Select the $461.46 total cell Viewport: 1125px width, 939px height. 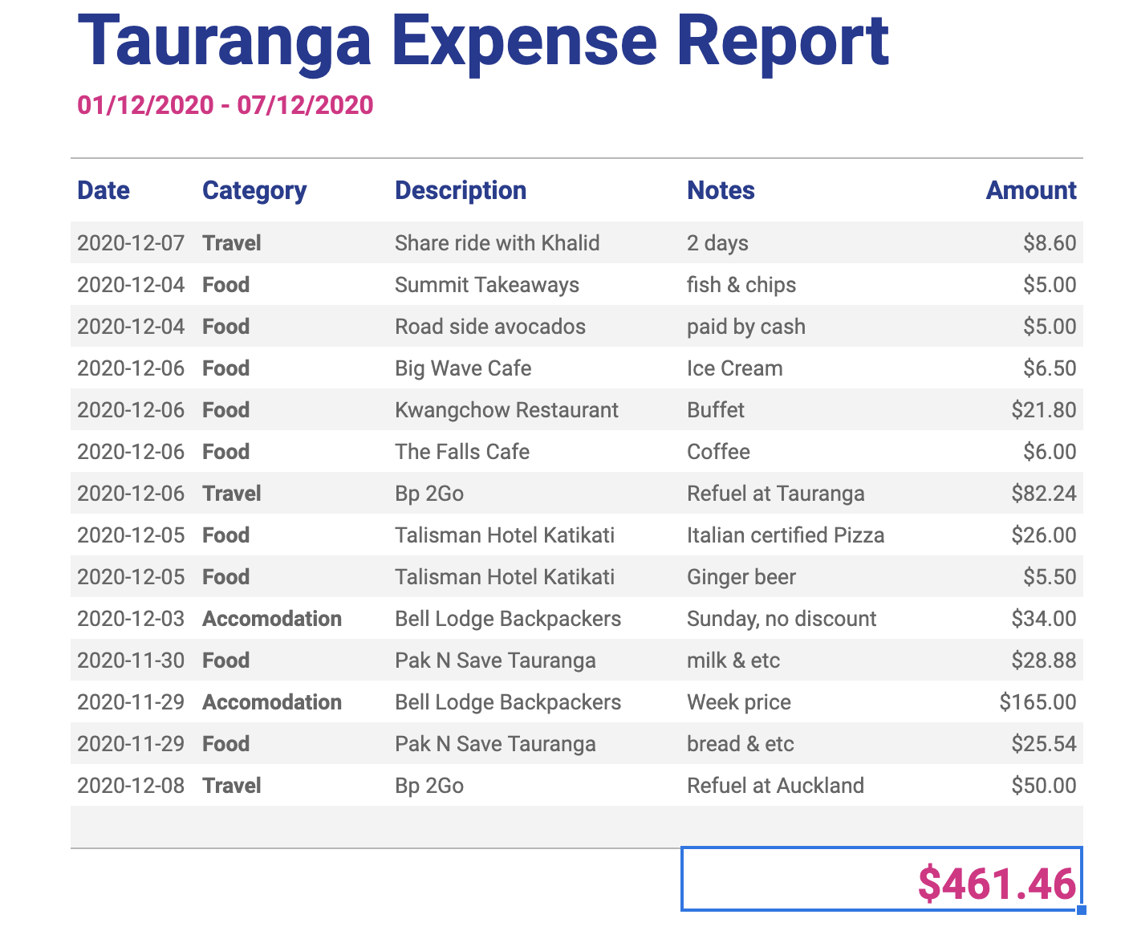click(x=881, y=881)
